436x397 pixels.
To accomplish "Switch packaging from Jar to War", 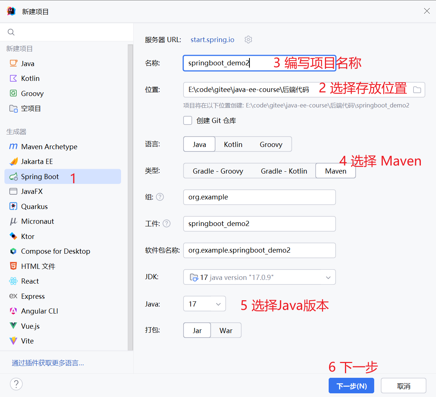I will click(226, 330).
